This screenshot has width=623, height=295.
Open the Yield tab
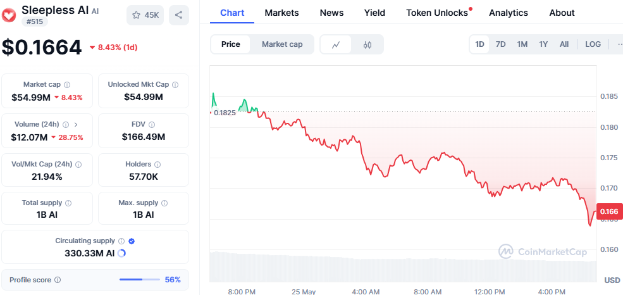click(x=374, y=13)
